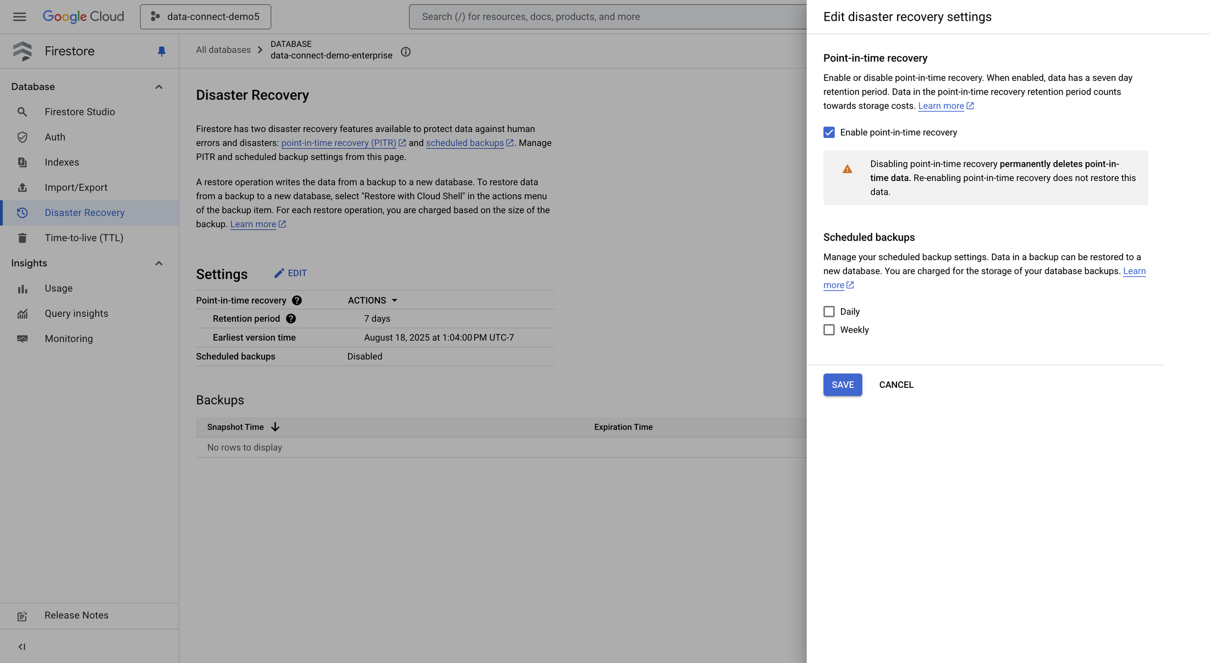Go to the Indexes page
Image resolution: width=1210 pixels, height=663 pixels.
point(62,162)
